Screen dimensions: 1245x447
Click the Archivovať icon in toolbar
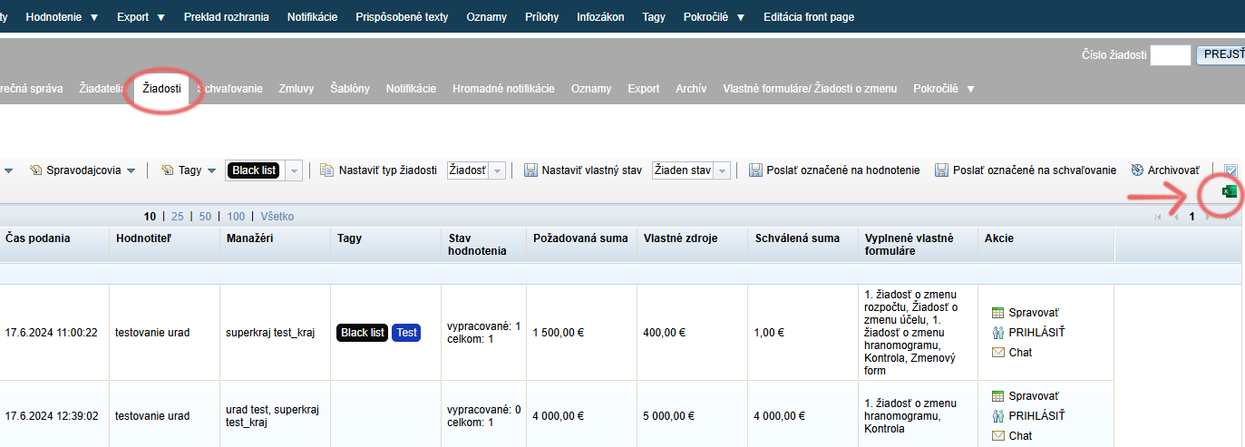[1137, 170]
